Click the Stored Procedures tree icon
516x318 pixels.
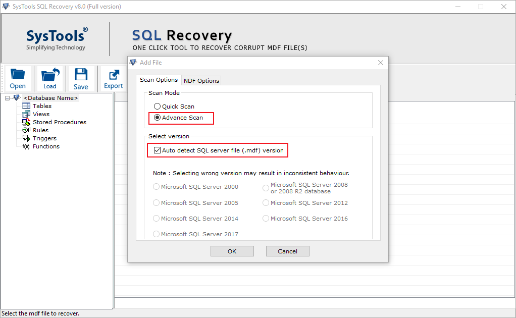(x=26, y=122)
